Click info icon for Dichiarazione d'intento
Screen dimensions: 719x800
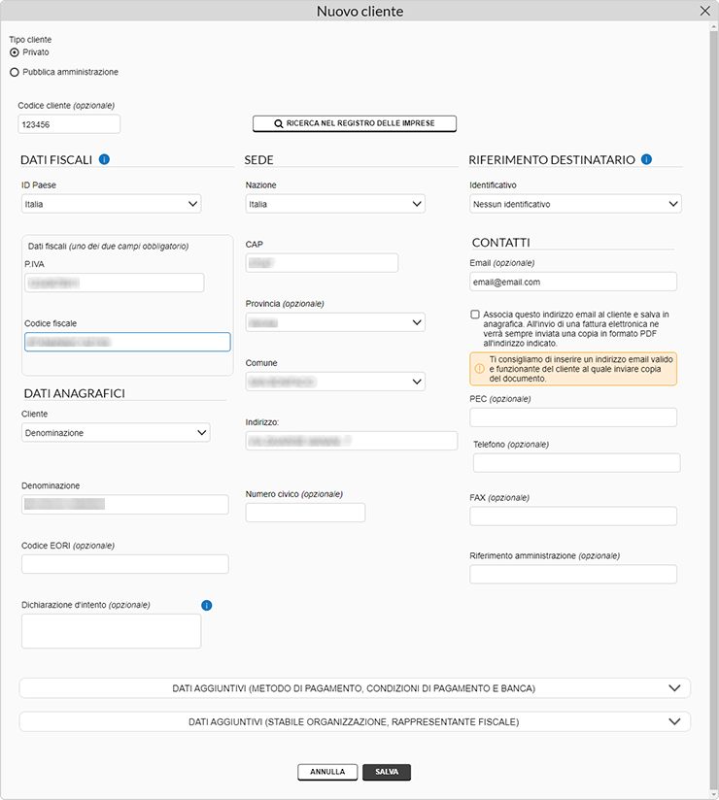206,606
